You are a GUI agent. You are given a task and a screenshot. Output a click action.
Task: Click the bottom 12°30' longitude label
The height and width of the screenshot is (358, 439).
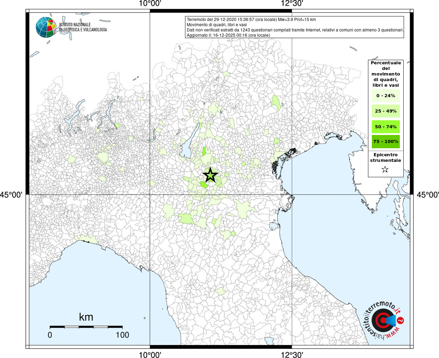(292, 355)
